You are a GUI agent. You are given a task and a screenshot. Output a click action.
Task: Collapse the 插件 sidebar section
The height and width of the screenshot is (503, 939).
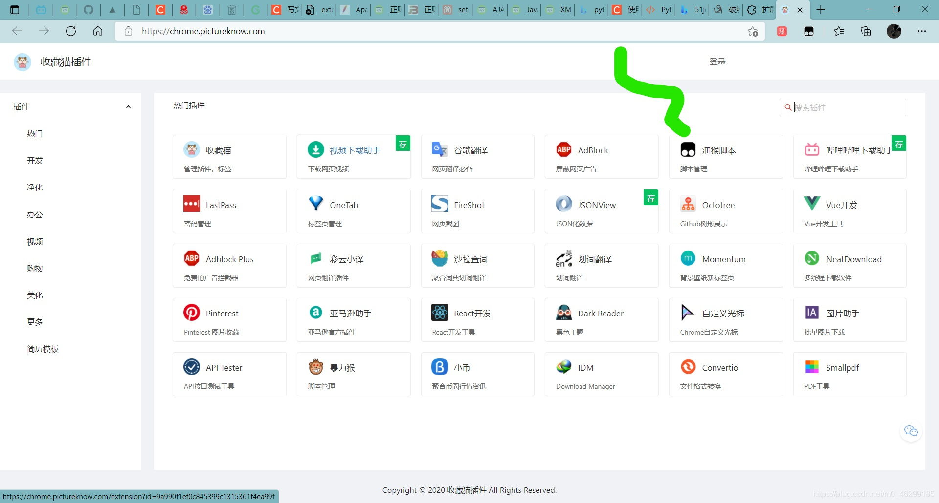click(x=128, y=107)
